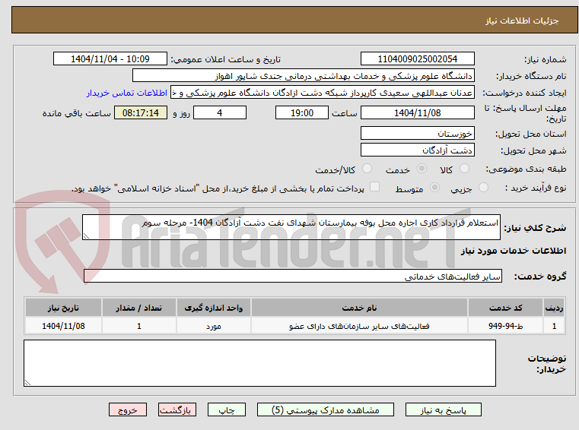
Task: Click the بازگشت back button
Action: tap(177, 409)
